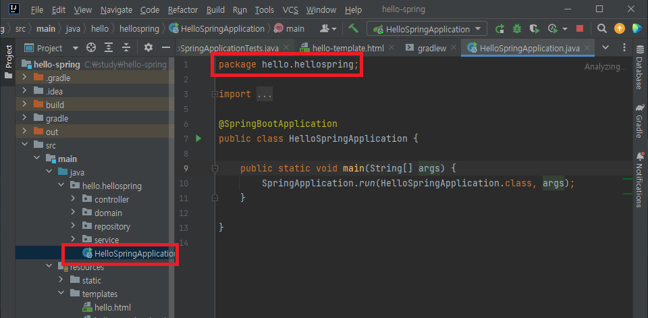
Task: Open Notifications tool window
Action: [x=640, y=180]
